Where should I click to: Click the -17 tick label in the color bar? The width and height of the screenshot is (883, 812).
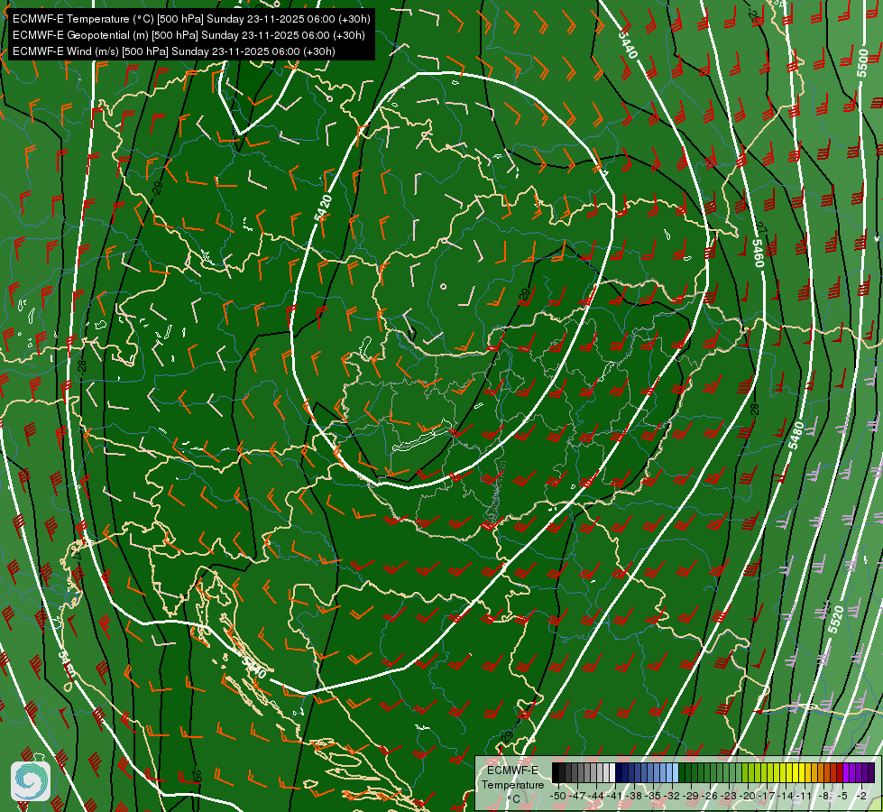[768, 796]
